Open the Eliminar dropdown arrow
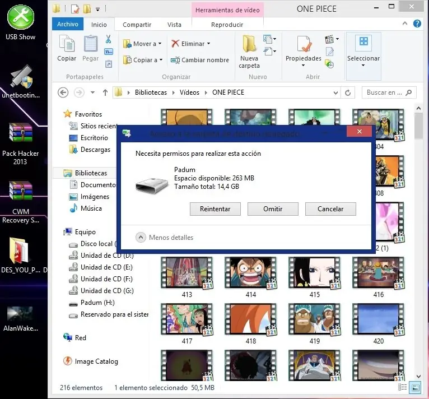This screenshot has width=429, height=399. [209, 44]
